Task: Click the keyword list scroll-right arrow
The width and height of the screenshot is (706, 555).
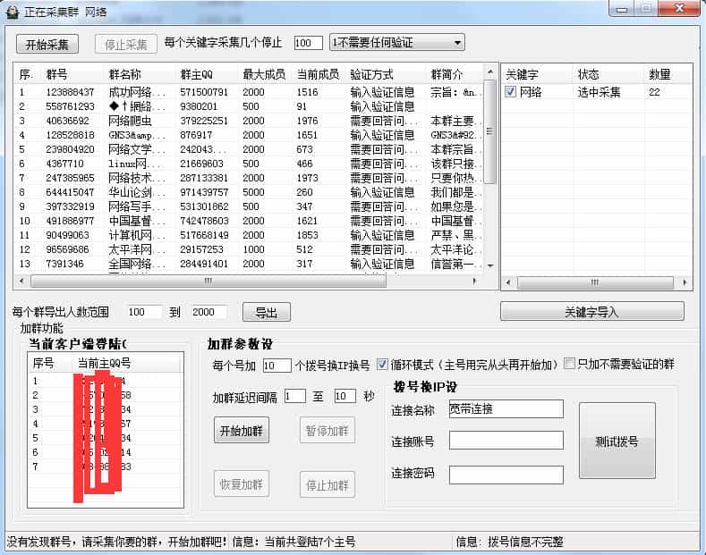Action: pos(685,282)
